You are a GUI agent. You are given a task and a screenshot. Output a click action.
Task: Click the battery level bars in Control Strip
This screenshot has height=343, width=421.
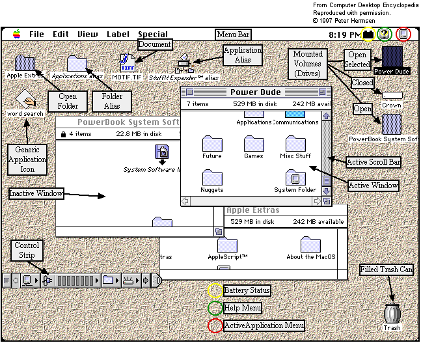[75, 281]
